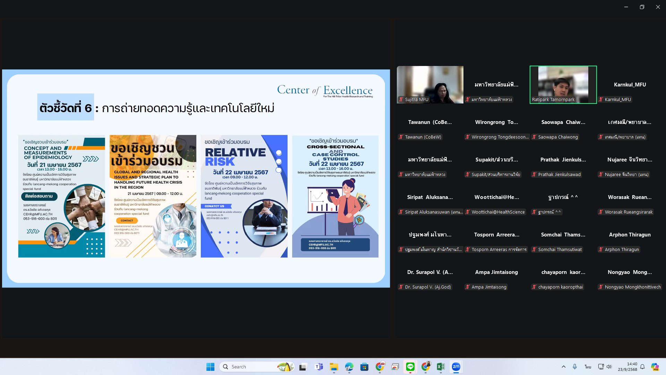Open Microsoft Edge from taskbar

[349, 367]
